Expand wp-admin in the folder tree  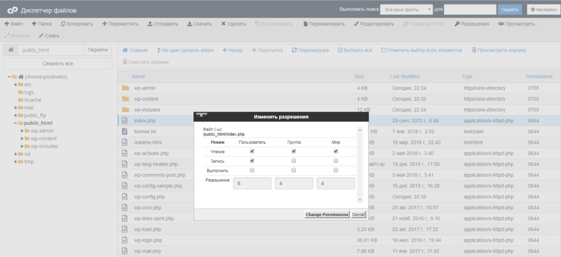[22, 130]
